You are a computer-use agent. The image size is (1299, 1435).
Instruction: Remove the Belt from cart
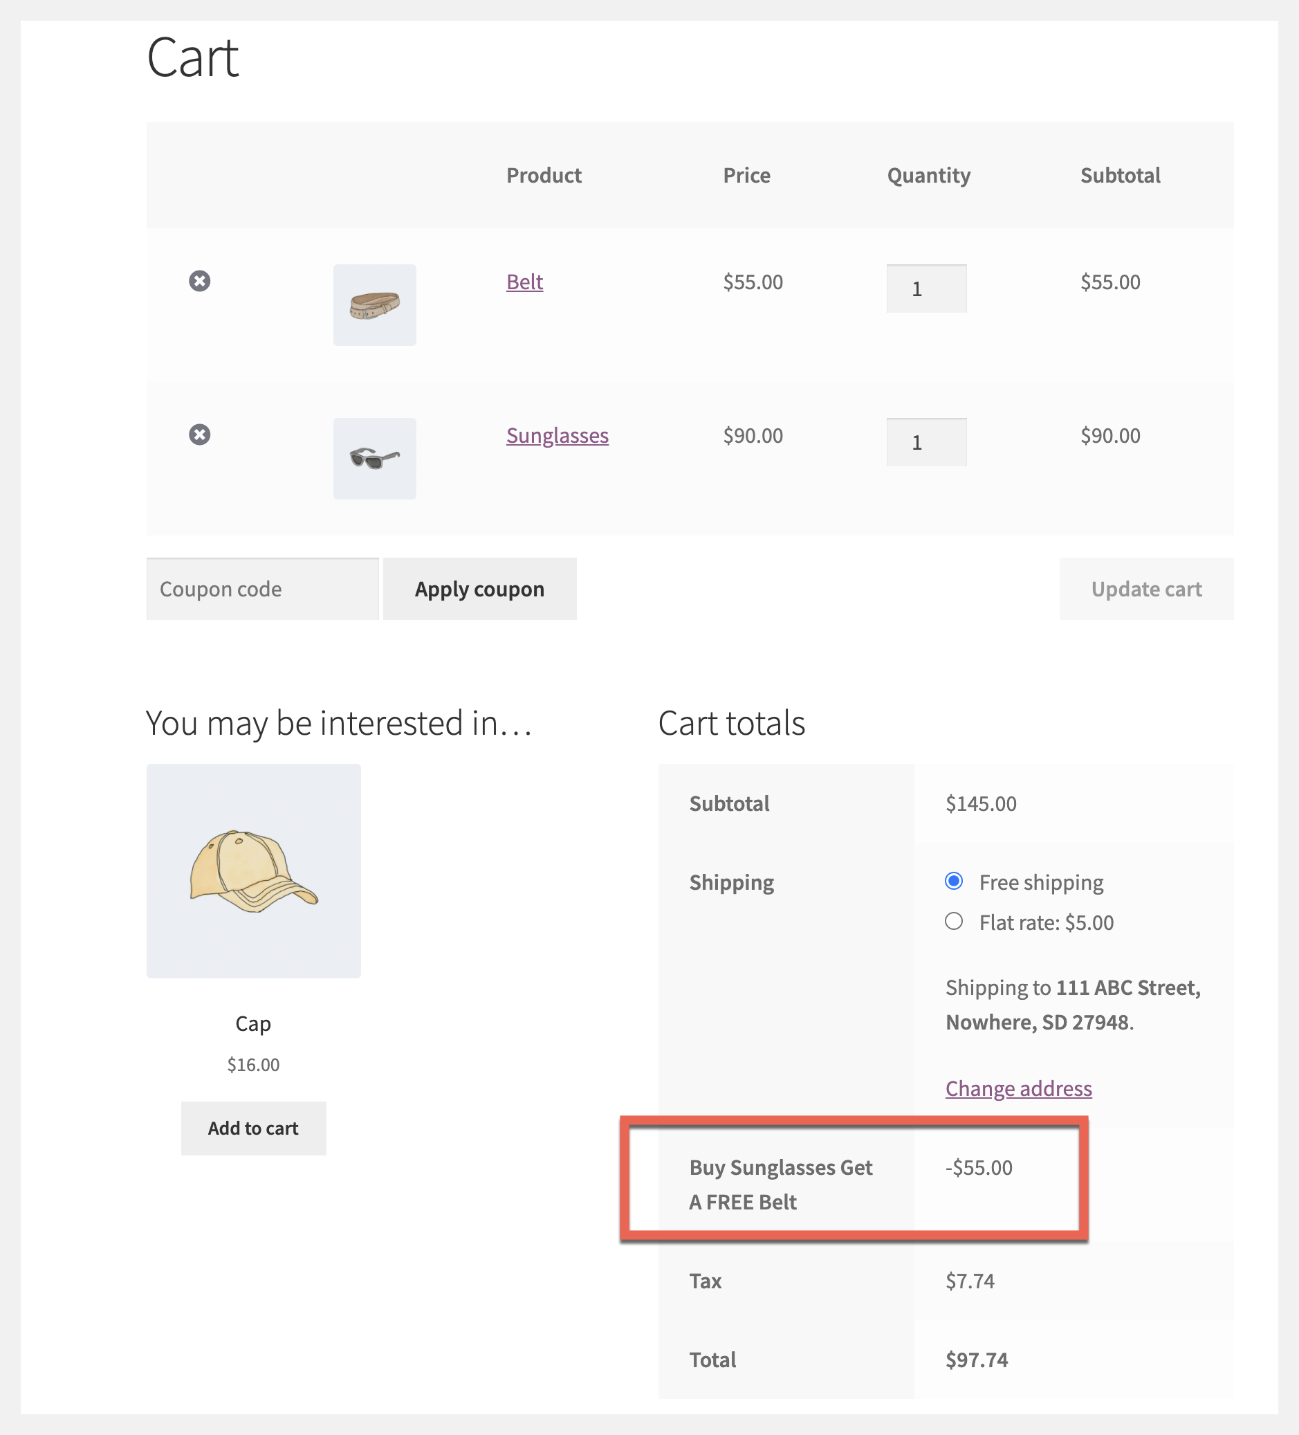click(x=199, y=281)
